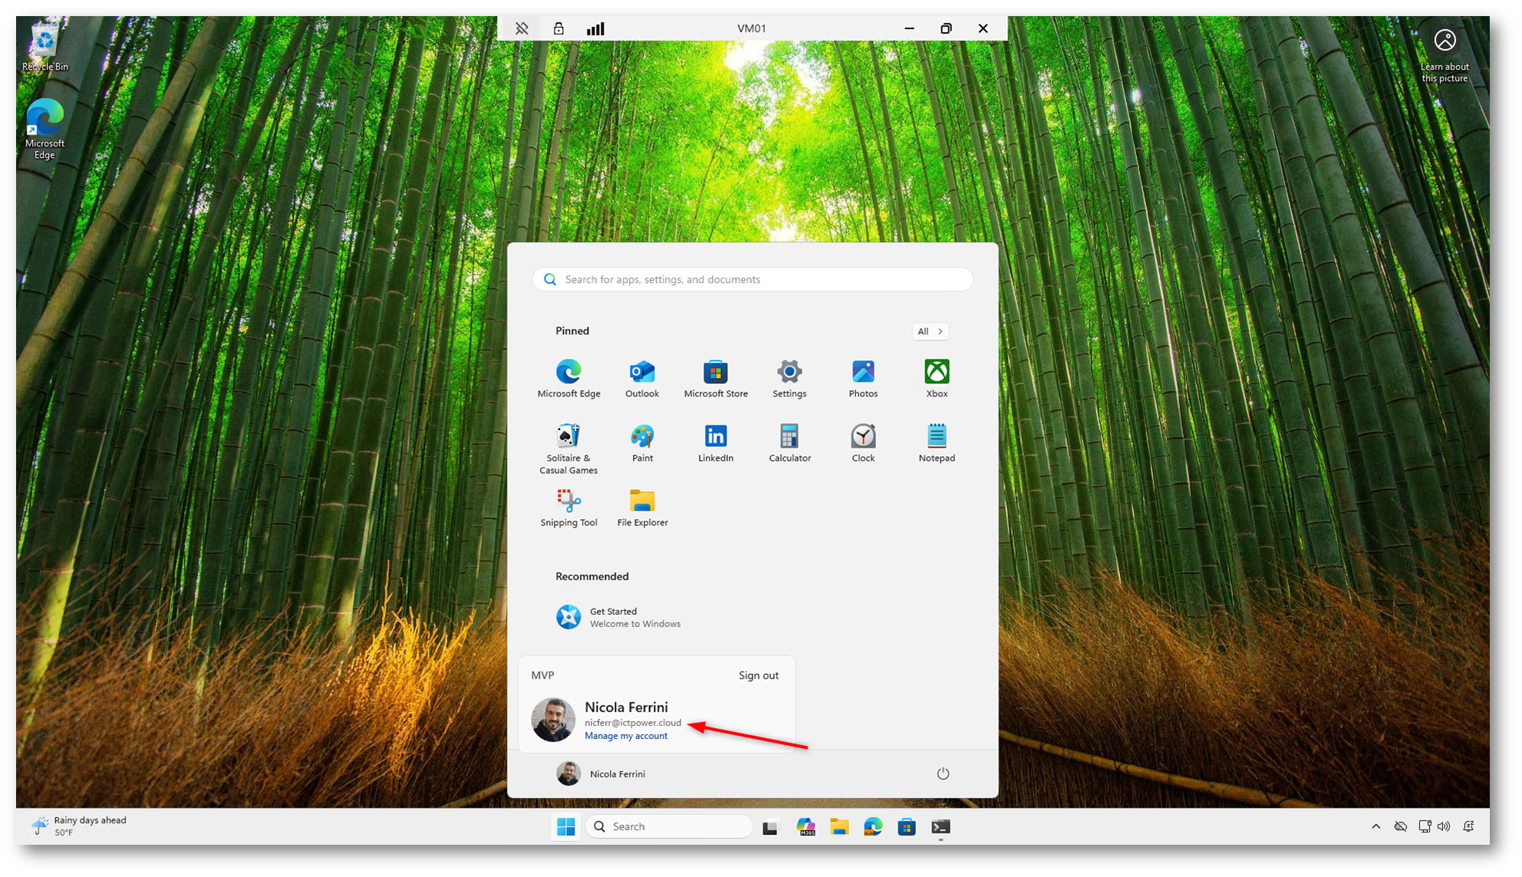
Task: Launch Solitaire & Casual Games
Action: pos(568,448)
